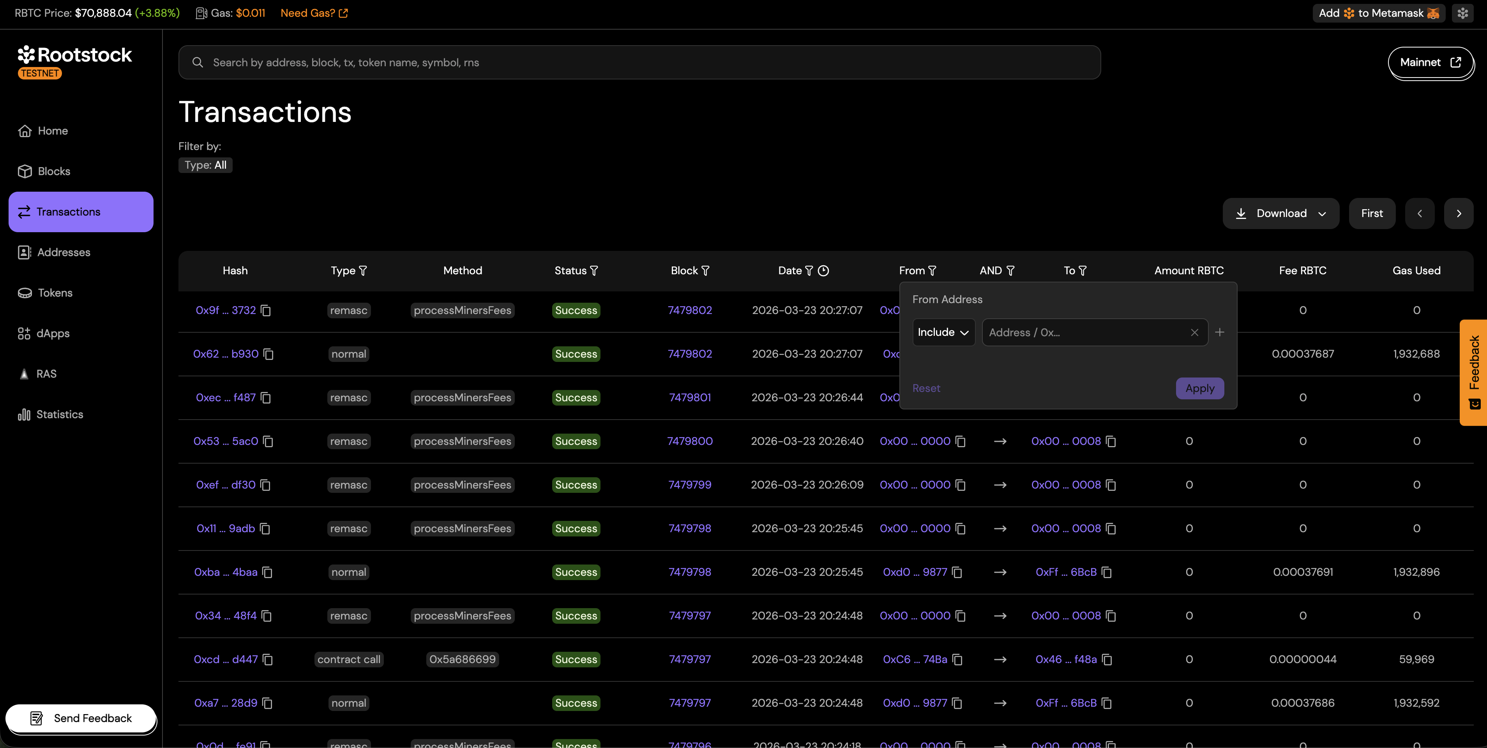Navigate to next page with the right arrow
The width and height of the screenshot is (1487, 748).
[x=1459, y=213]
